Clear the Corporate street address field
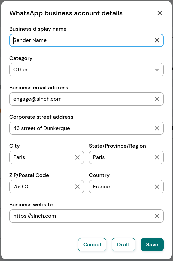Viewport: 173px width, 261px height. pos(157,128)
